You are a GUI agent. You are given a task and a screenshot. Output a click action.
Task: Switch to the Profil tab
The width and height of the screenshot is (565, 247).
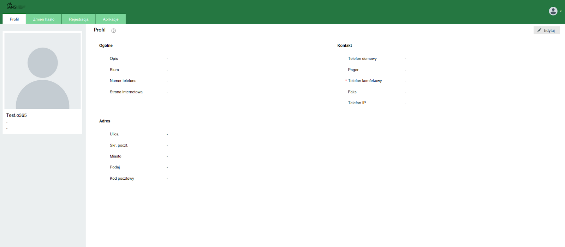pos(14,19)
